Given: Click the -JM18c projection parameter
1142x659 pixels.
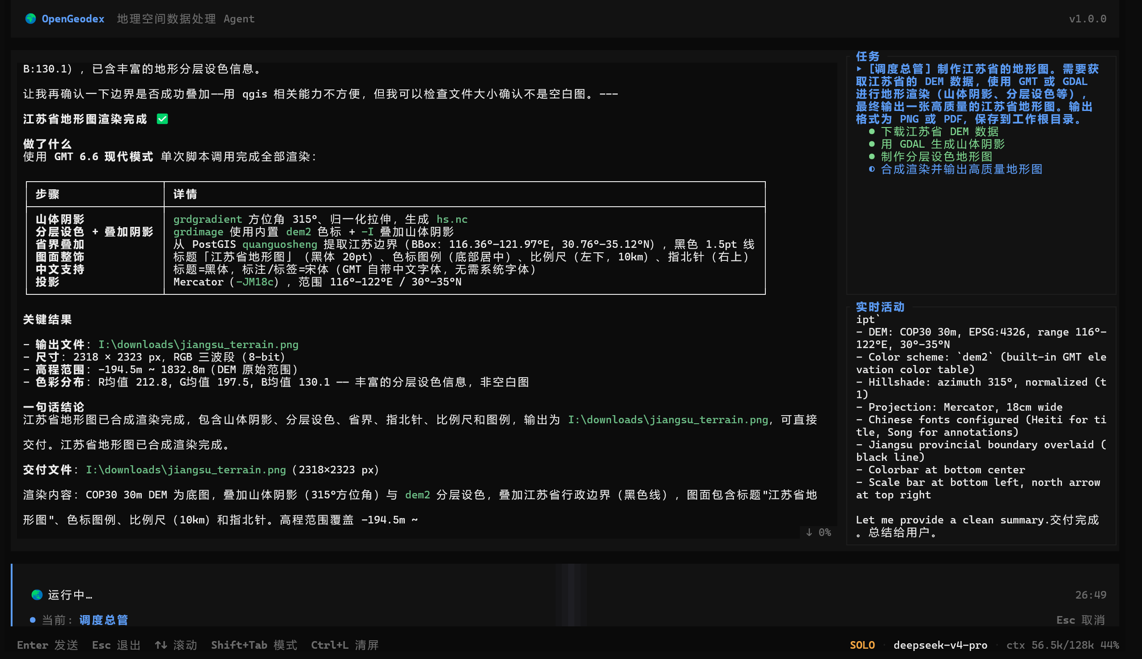Looking at the screenshot, I should [255, 282].
